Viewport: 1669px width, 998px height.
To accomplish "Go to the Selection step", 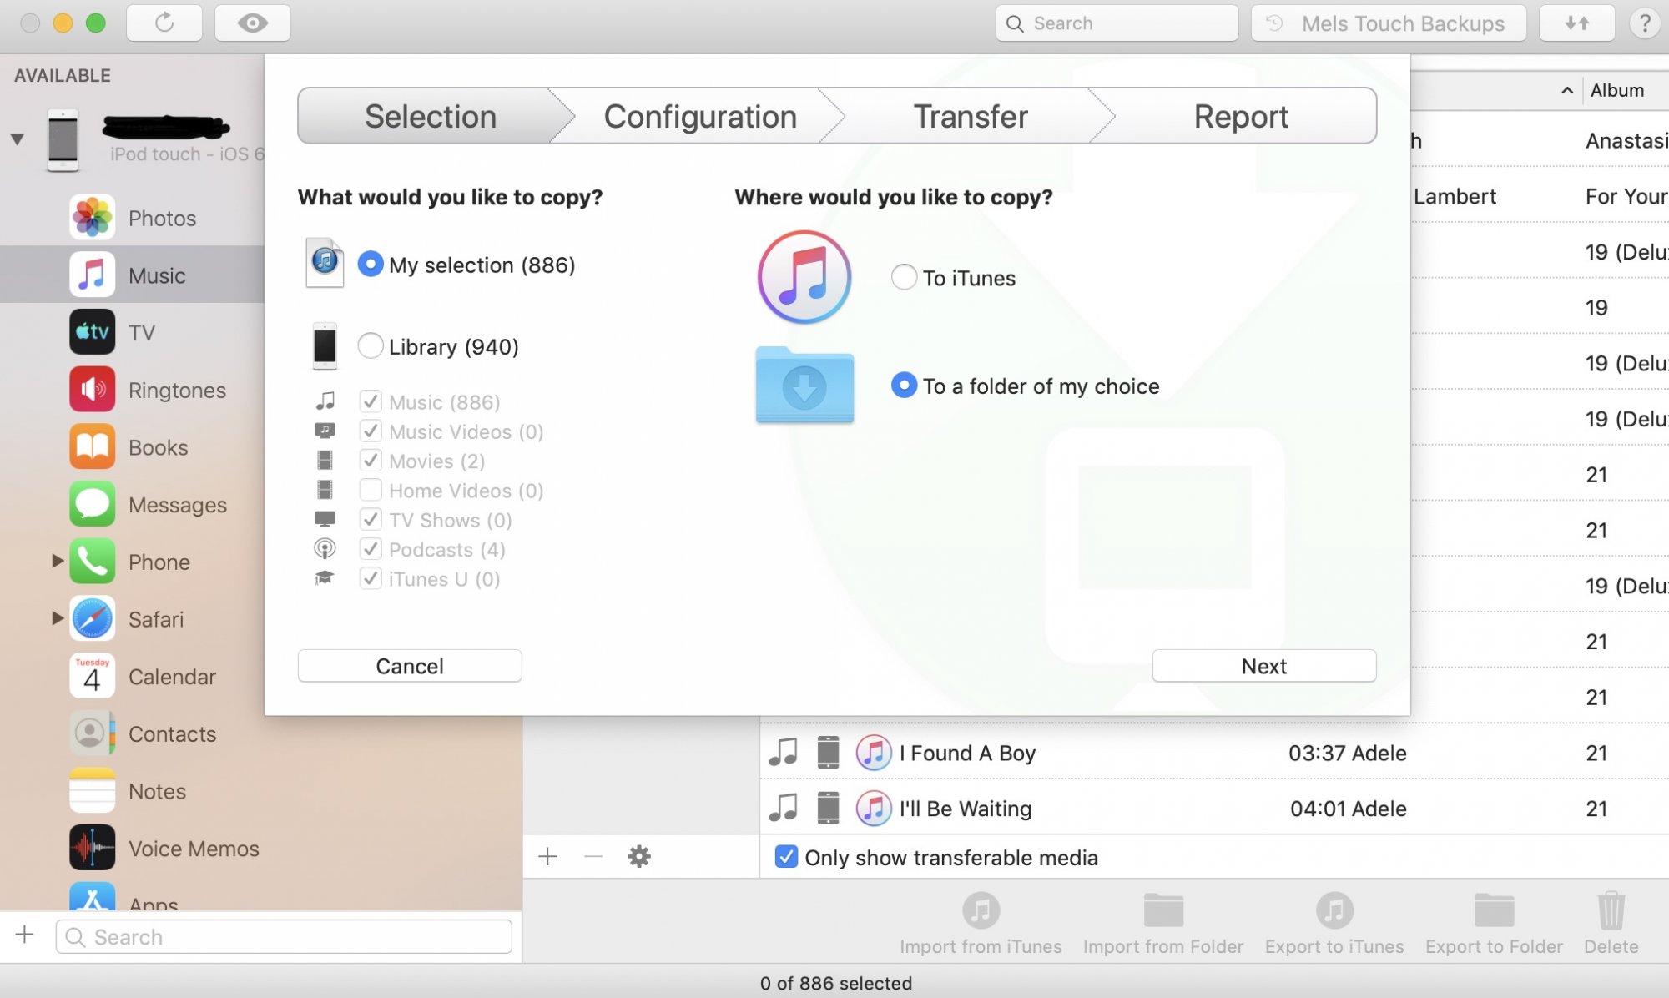I will (x=431, y=116).
